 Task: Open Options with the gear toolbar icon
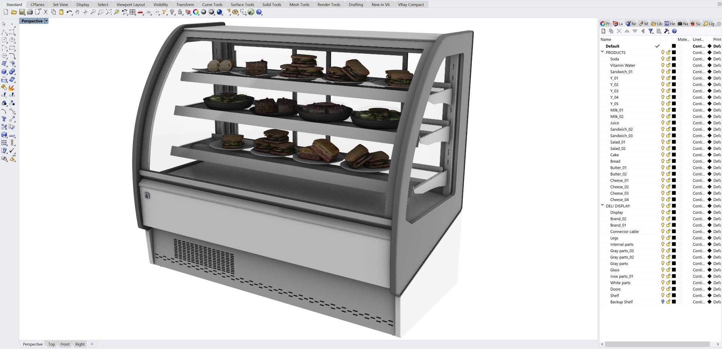(235, 12)
